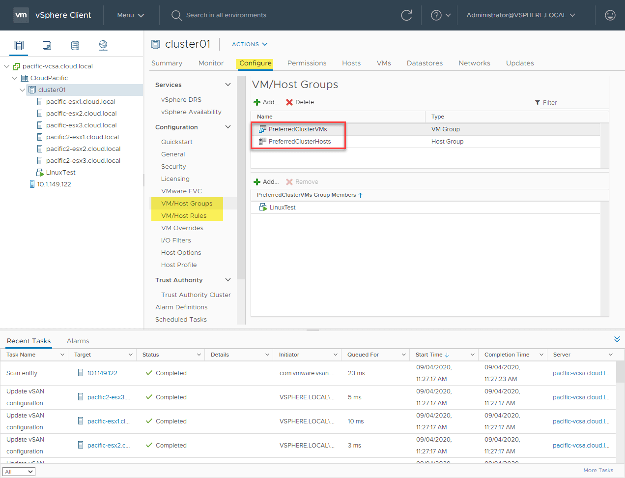Open the Menu dropdown in header
The image size is (625, 478).
(130, 15)
